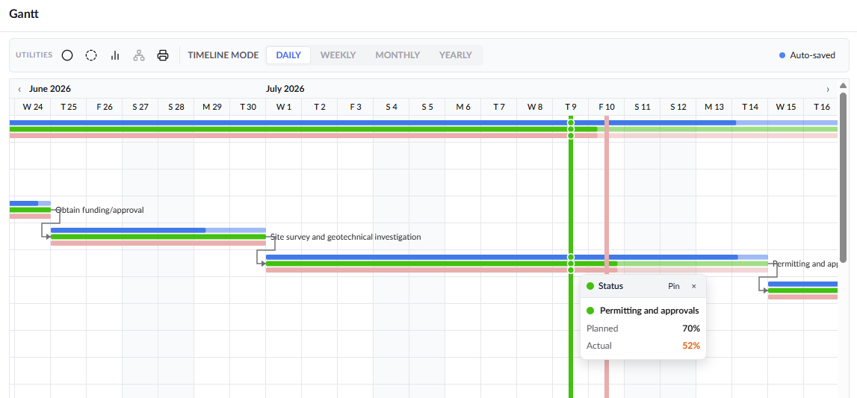
Task: Click the solid circle utility icon
Action: tap(67, 55)
